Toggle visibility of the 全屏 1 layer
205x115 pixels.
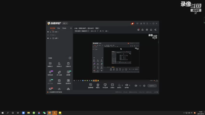pyautogui.click(x=48, y=38)
